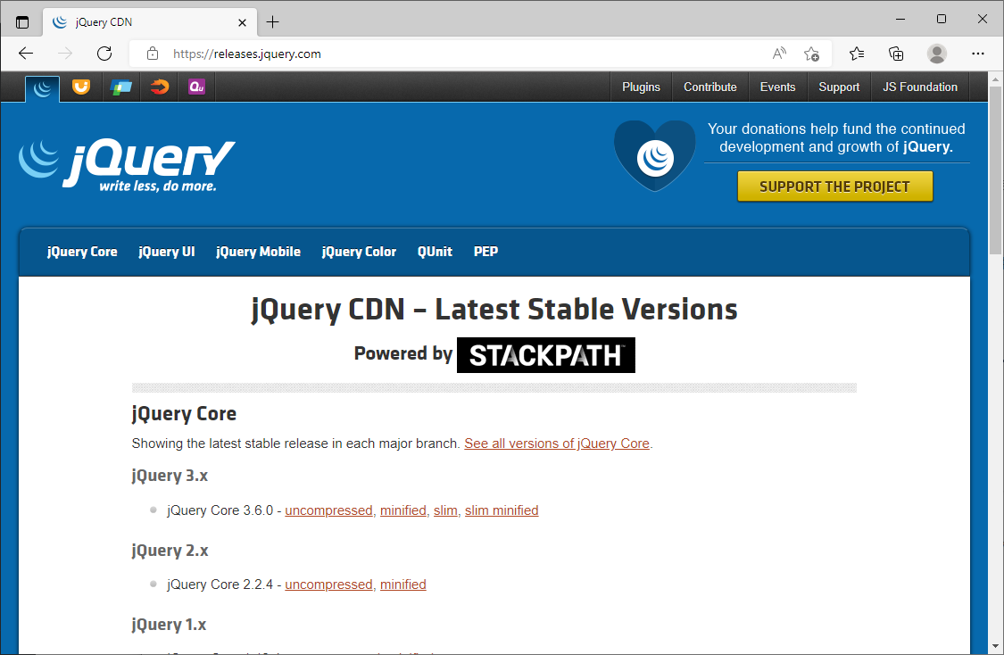
Task: Open the jQuery Mobile site icon
Action: click(x=120, y=87)
